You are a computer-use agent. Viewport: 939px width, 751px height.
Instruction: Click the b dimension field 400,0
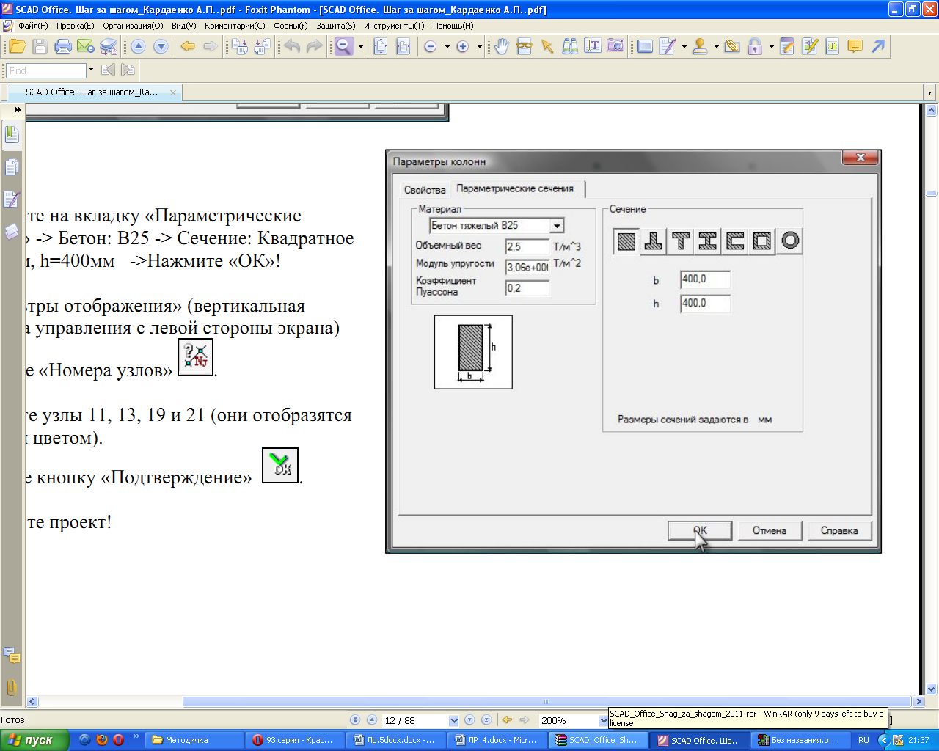tap(705, 279)
